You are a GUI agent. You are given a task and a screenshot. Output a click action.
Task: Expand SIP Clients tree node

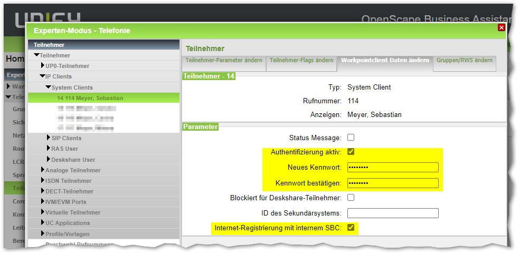point(49,138)
